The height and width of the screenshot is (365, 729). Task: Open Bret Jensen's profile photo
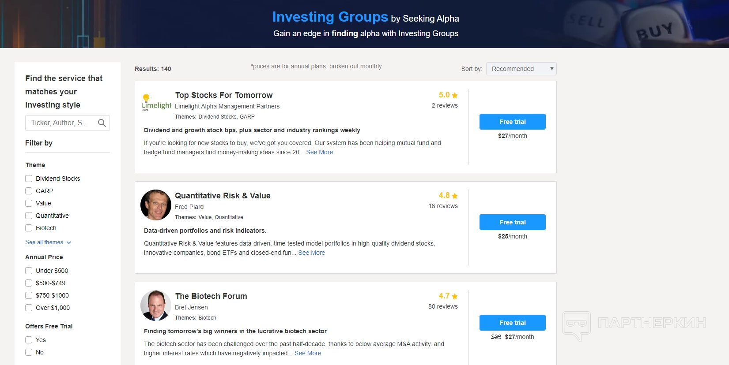(156, 305)
